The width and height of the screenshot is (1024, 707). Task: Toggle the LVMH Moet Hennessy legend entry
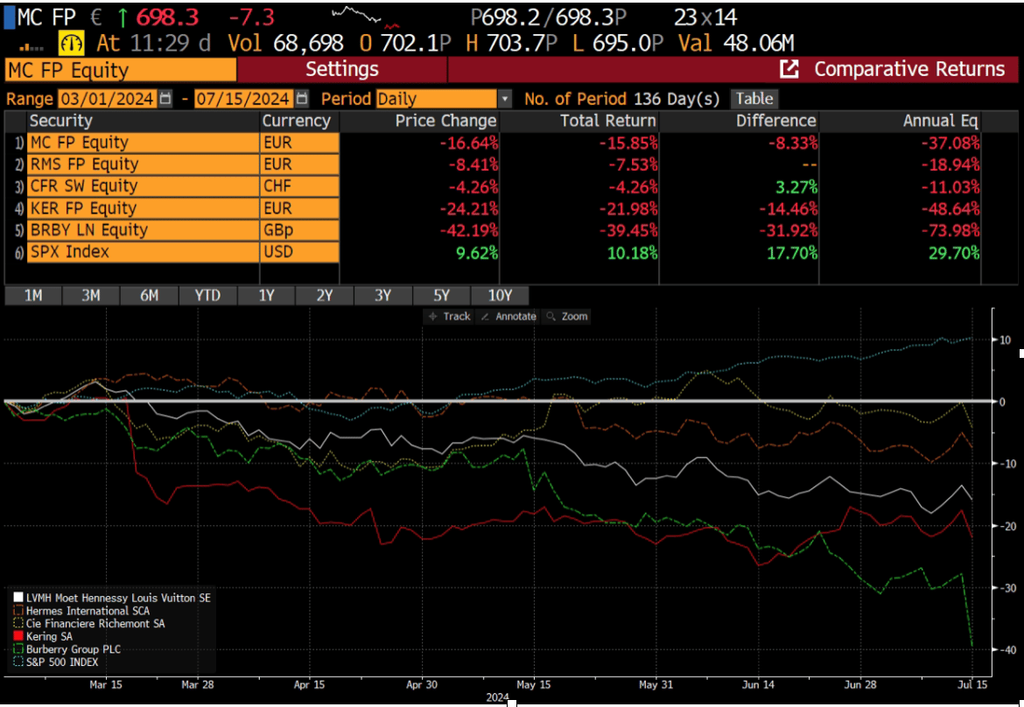[x=96, y=597]
